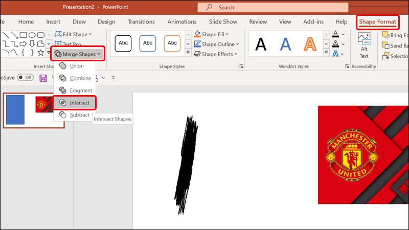Select the Elbow Connector shape
This screenshot has height=230, width=409.
[x=6, y=43]
